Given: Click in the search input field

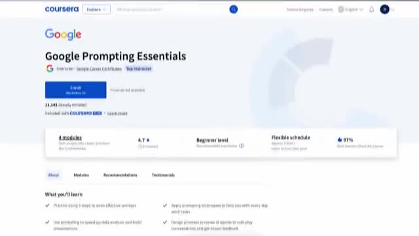Looking at the screenshot, I should point(171,9).
